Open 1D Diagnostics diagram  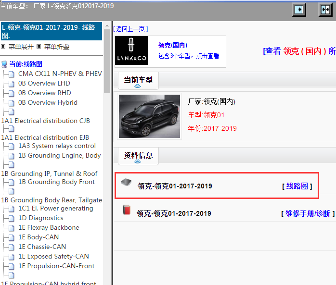pyautogui.click(x=41, y=218)
